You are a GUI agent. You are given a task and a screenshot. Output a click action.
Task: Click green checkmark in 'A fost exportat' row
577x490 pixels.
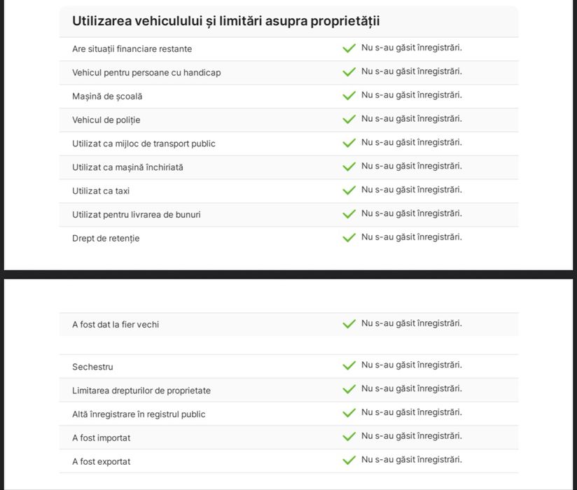[x=349, y=461]
